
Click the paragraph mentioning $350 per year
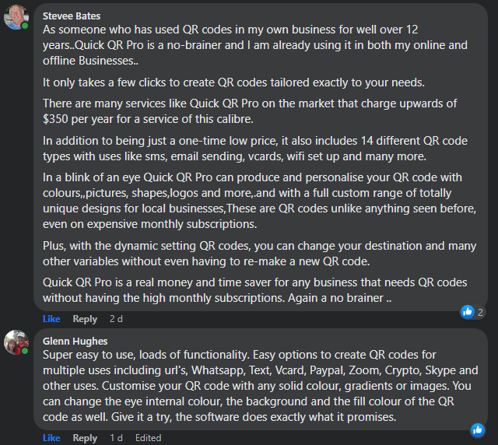click(x=250, y=111)
